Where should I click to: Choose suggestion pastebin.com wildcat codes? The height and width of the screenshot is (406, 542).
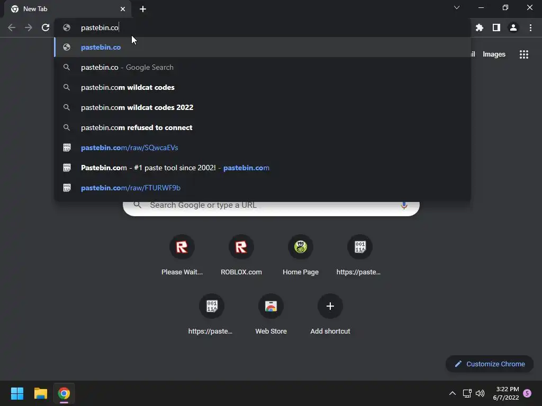point(263,87)
